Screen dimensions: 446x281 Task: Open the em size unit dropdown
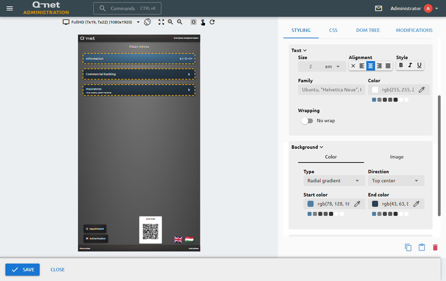(x=333, y=66)
